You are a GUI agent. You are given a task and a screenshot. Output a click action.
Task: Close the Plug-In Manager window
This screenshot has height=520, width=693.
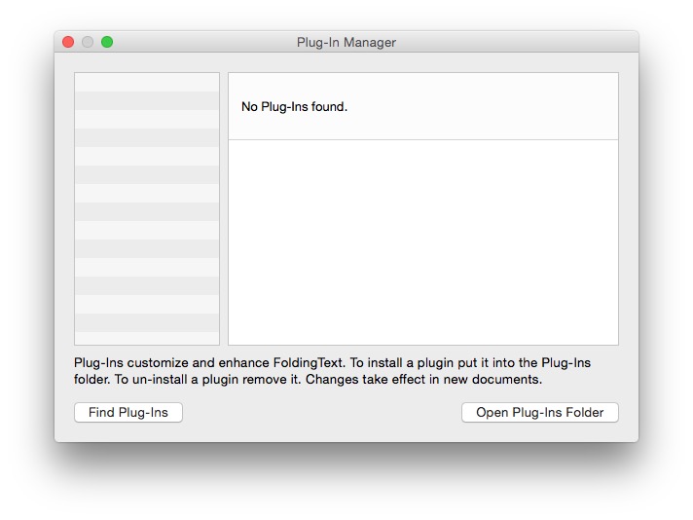coord(68,42)
